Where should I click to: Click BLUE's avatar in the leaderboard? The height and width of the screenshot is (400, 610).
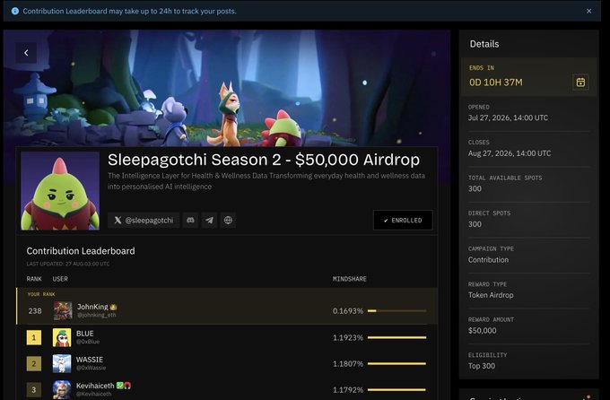pyautogui.click(x=62, y=337)
